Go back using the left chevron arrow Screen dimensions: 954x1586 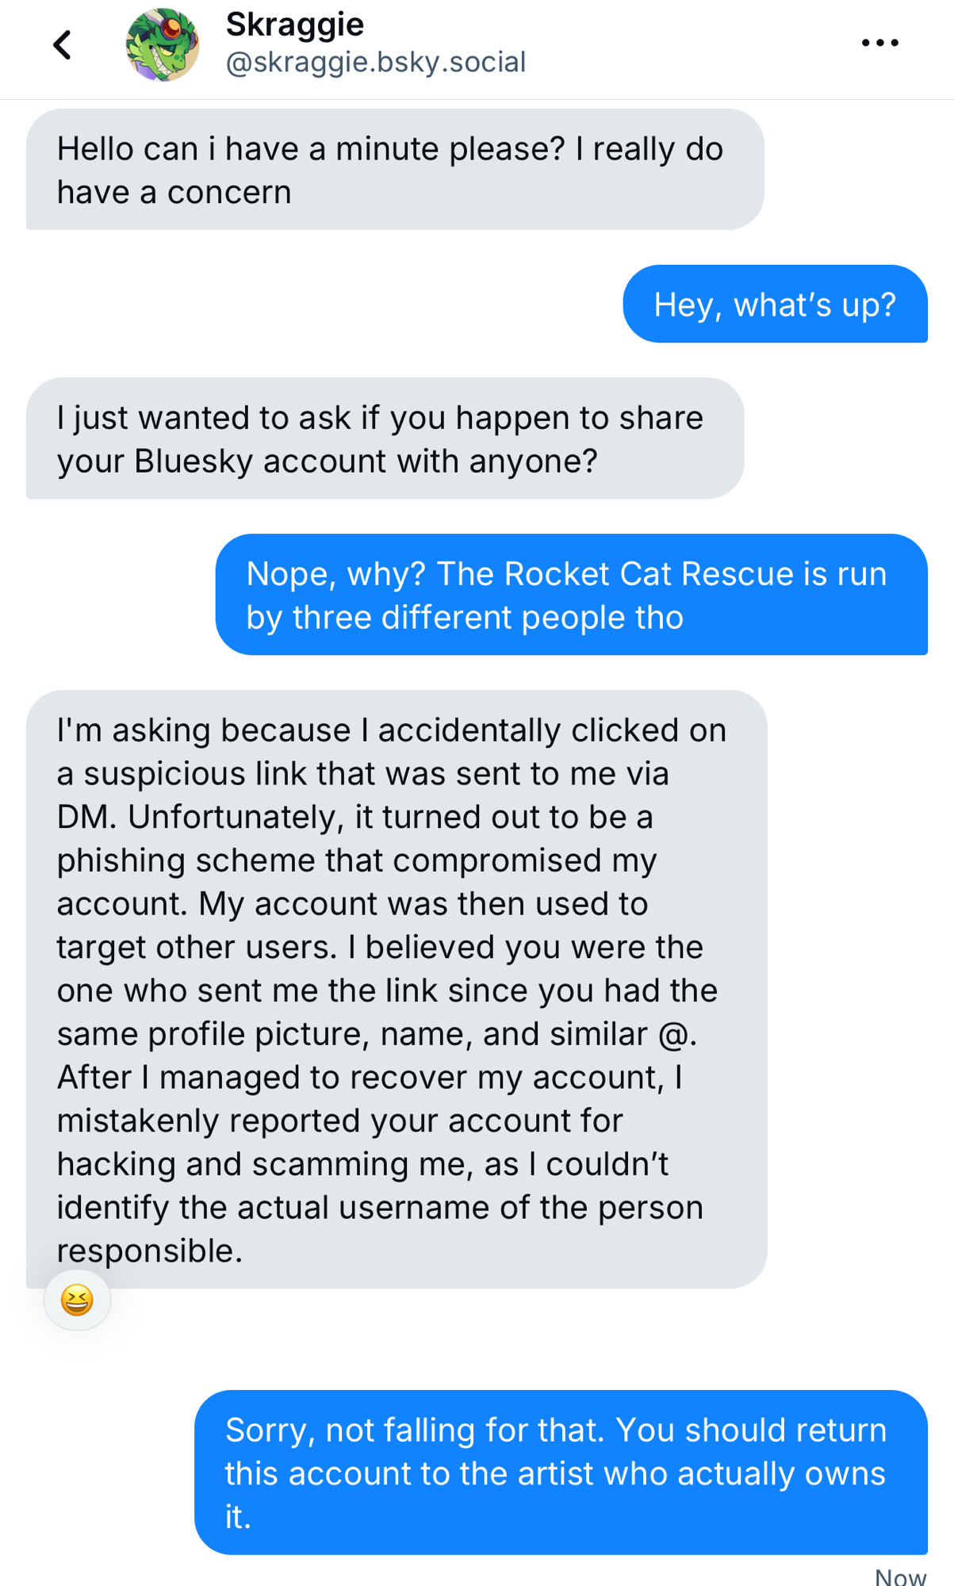tap(62, 45)
